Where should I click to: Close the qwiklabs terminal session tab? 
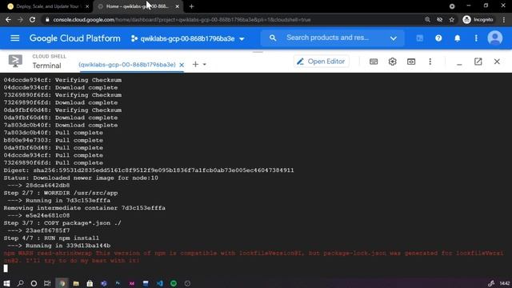coord(182,65)
